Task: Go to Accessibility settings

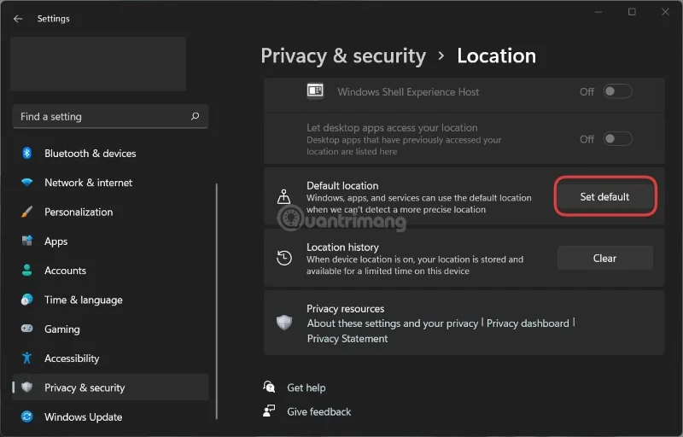Action: [110, 358]
